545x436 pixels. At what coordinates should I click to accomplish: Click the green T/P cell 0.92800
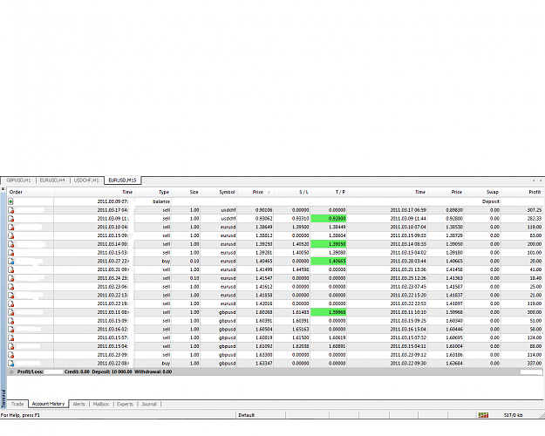tap(329, 219)
